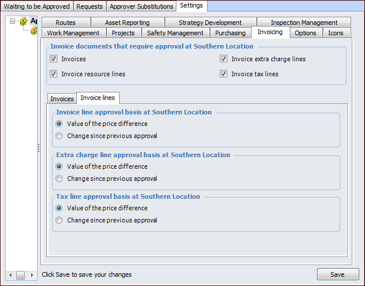Open the Approver Substitutions tab

(x=141, y=6)
